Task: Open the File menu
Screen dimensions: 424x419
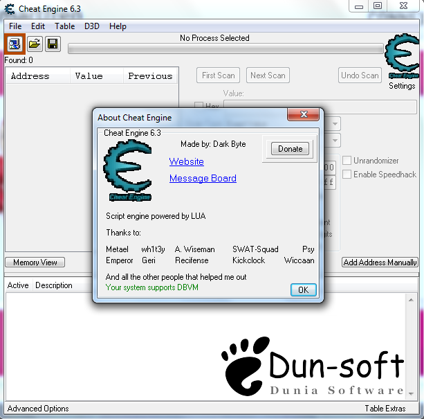Action: pyautogui.click(x=15, y=26)
